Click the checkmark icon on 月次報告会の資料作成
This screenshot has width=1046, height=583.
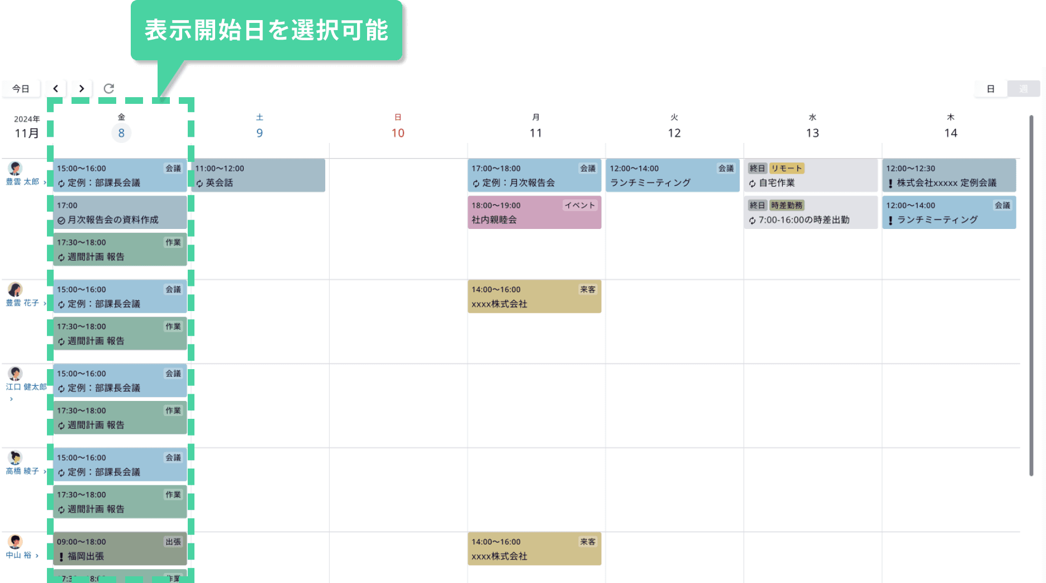click(x=60, y=220)
